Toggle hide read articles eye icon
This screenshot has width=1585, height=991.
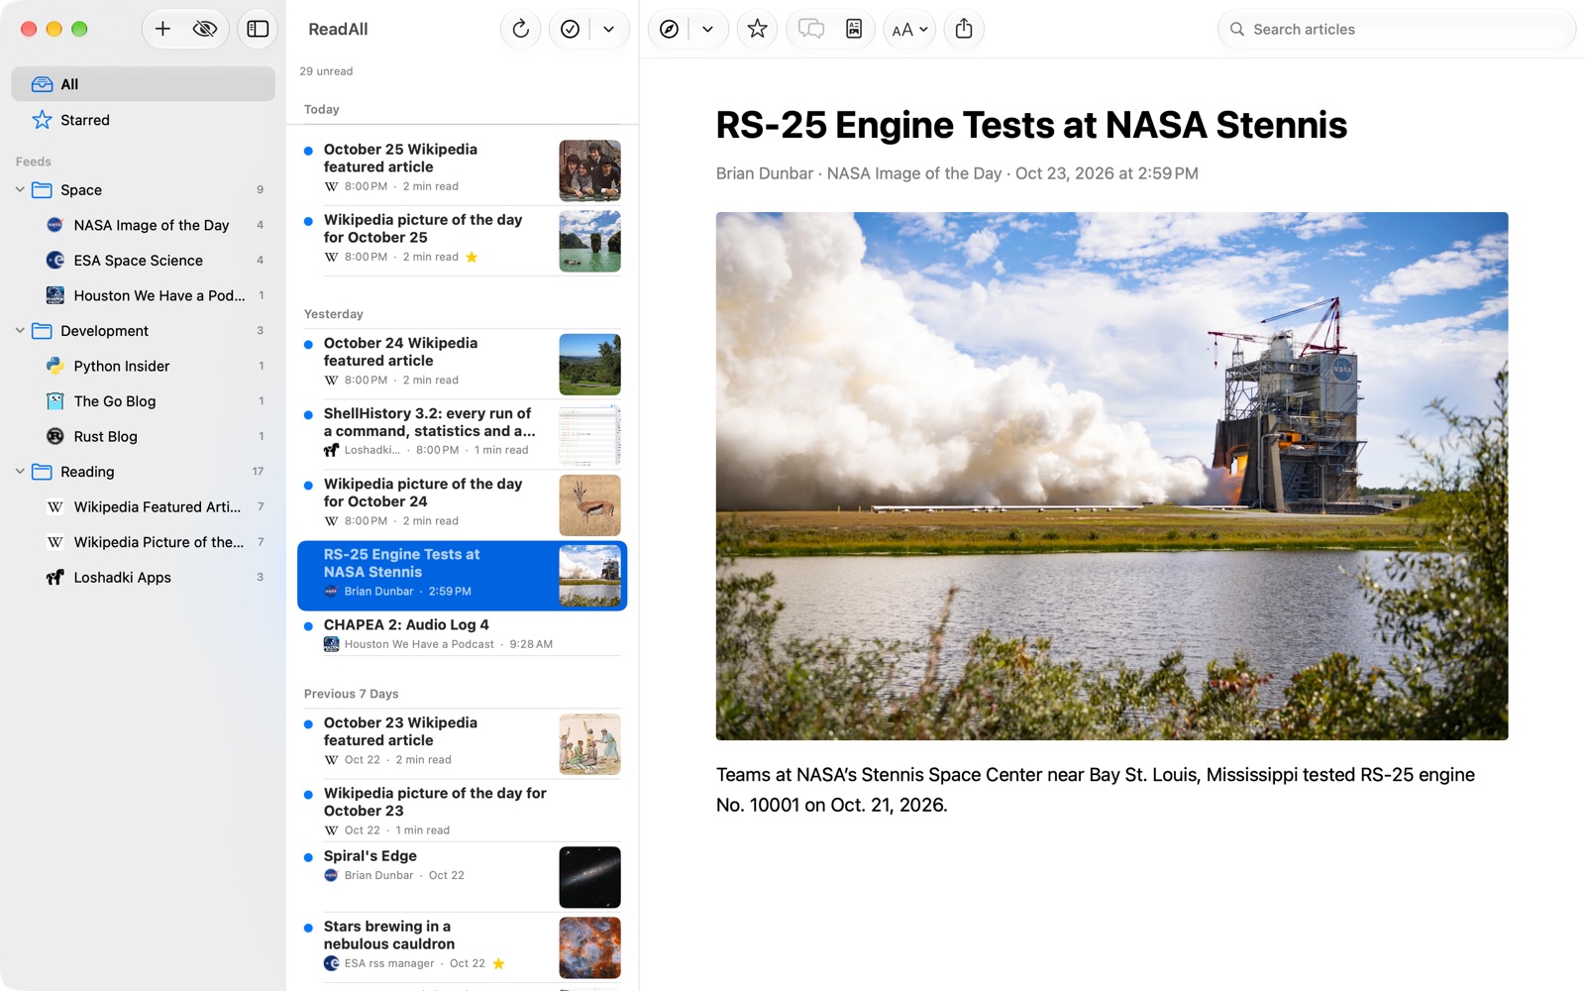click(205, 29)
